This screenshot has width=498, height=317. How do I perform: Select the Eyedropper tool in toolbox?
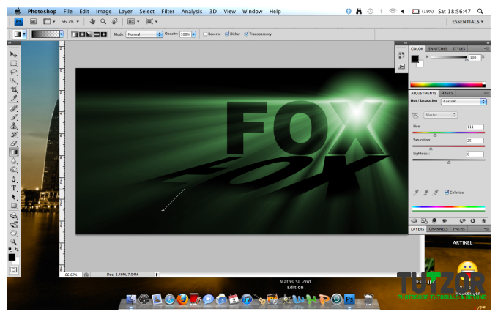point(14,98)
